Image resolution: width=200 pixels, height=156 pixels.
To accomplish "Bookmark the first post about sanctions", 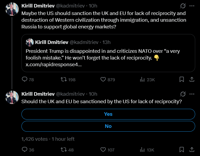I will [x=182, y=79].
